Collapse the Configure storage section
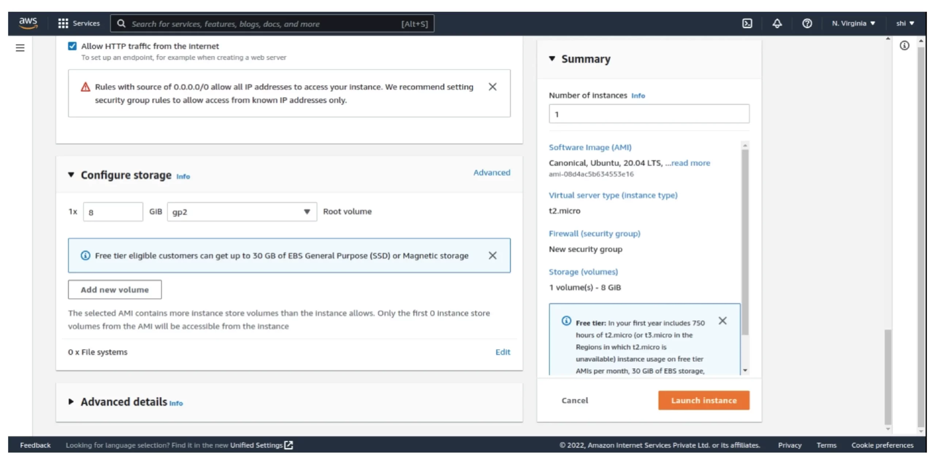 click(71, 175)
